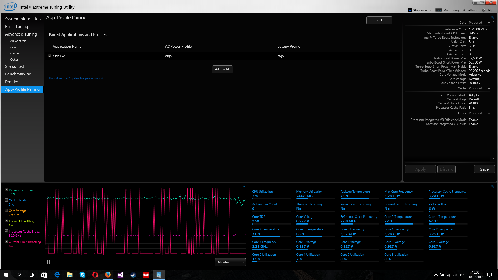Open the Monitoring view icon
This screenshot has width=498, height=280.
[x=439, y=10]
